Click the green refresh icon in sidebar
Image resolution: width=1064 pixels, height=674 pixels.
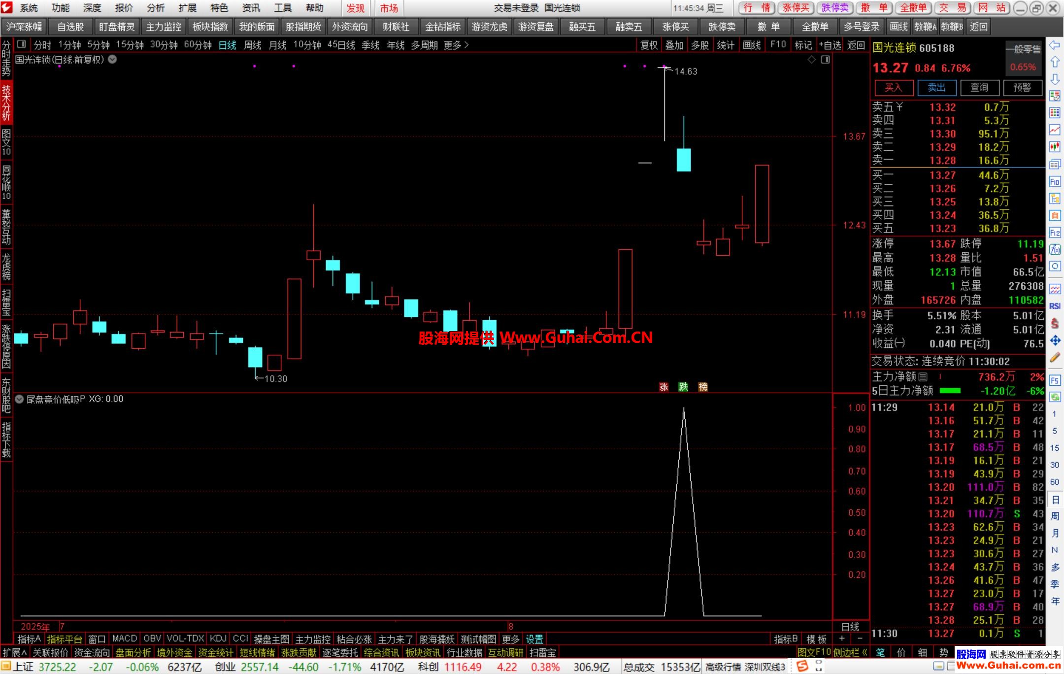[1055, 397]
